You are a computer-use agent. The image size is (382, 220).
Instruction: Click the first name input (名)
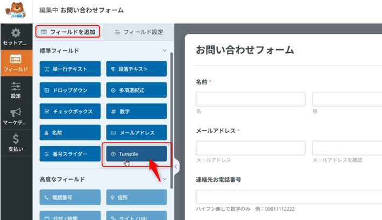click(250, 99)
